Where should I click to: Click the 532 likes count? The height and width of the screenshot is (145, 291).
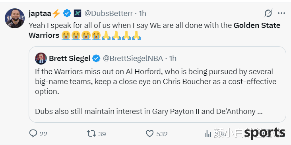click(162, 134)
